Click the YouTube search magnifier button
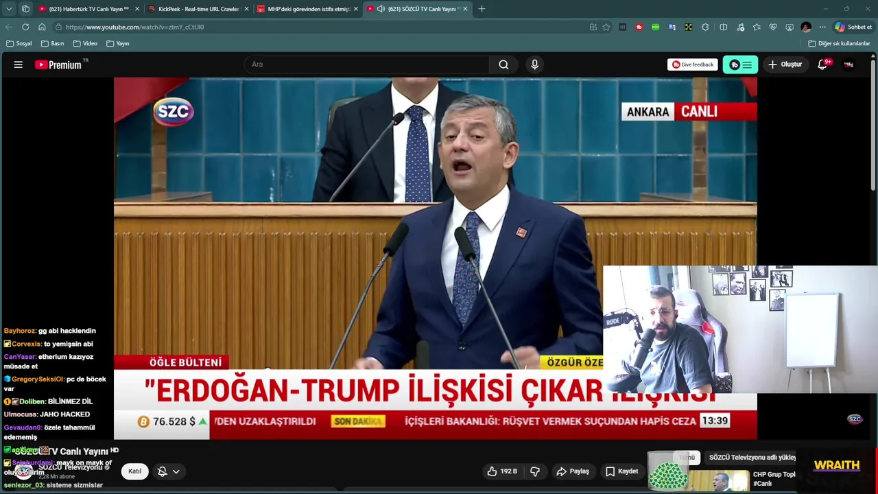 [503, 64]
